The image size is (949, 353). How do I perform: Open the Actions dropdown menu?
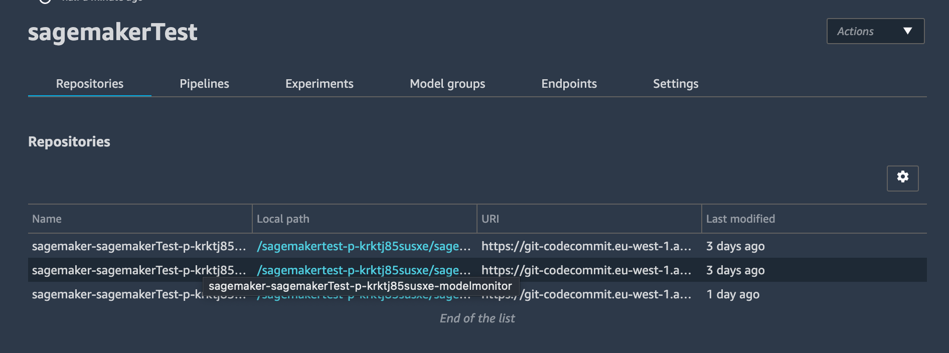coord(875,31)
